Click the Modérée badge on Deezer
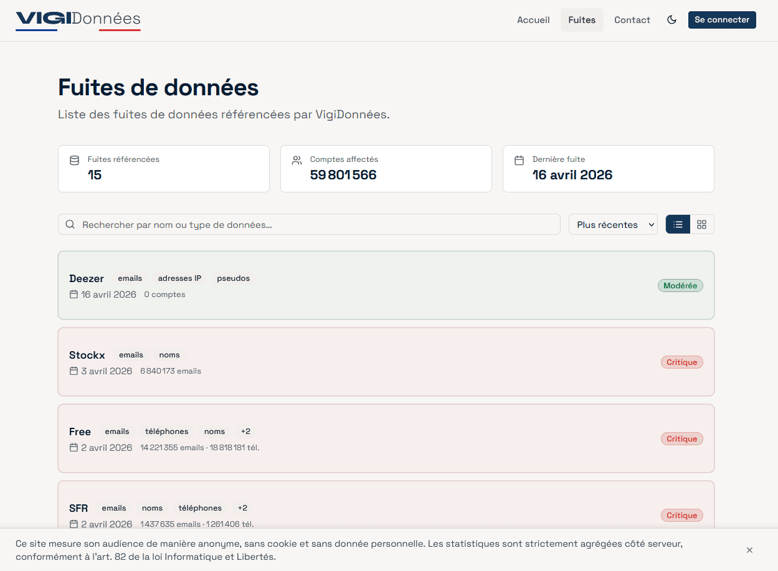The width and height of the screenshot is (778, 571). click(680, 286)
